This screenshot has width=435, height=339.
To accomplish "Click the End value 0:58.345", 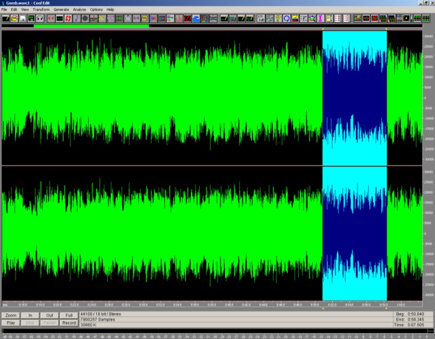I will point(416,320).
